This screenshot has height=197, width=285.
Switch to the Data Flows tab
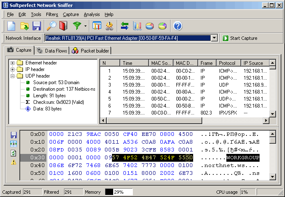point(52,50)
